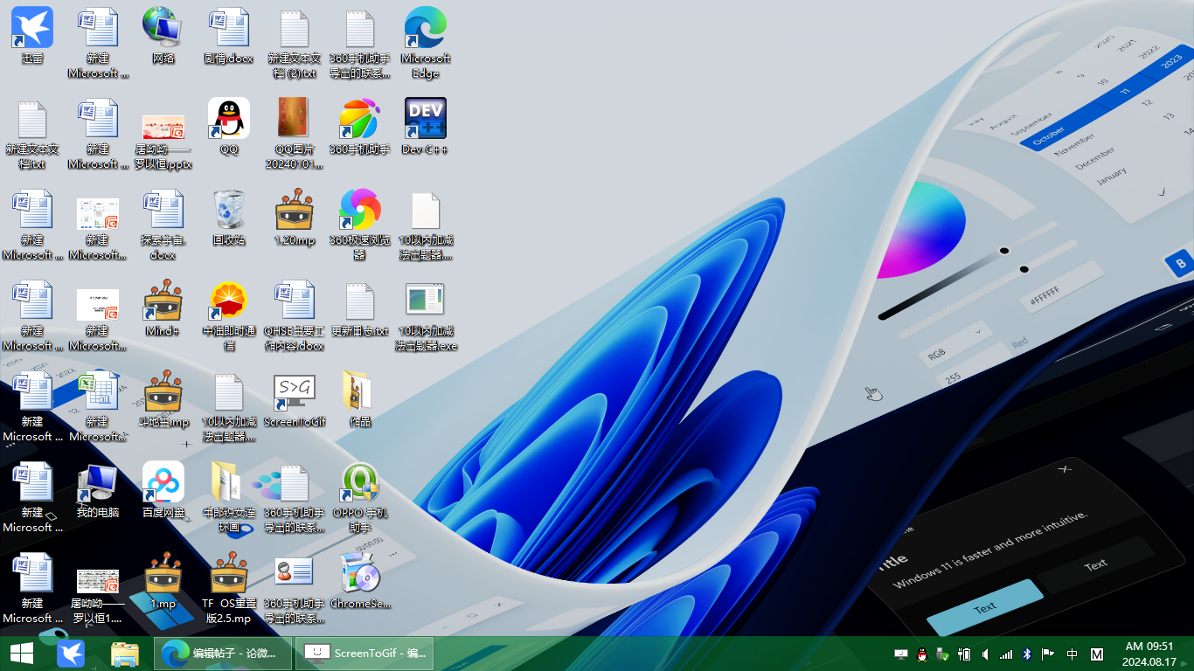Image resolution: width=1194 pixels, height=671 pixels.
Task: Open the QQ penguin desktop shortcut
Action: click(229, 127)
